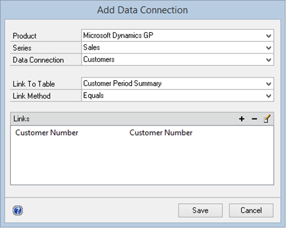Expand the Data Connection dropdown arrow
286x228 pixels.
(268, 60)
